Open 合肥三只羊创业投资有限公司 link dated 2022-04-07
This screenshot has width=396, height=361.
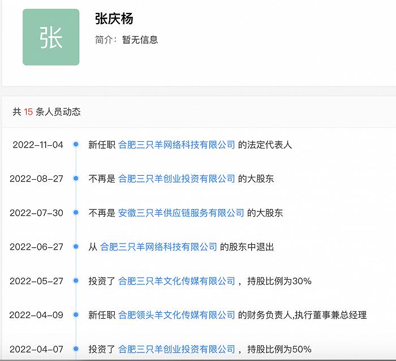177,349
